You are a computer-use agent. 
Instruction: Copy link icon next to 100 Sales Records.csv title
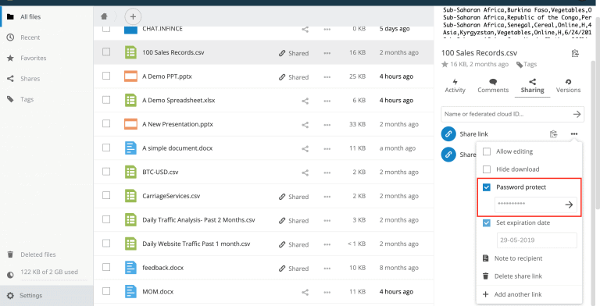575,53
